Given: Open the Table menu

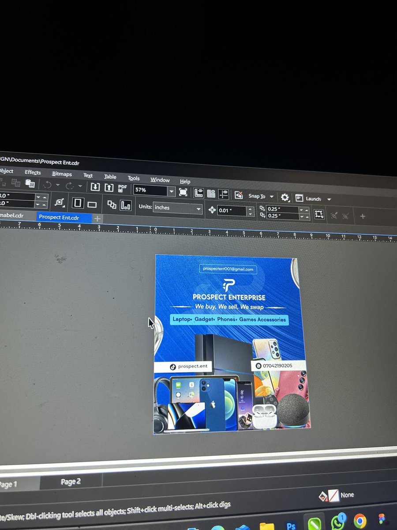Looking at the screenshot, I should (x=110, y=177).
